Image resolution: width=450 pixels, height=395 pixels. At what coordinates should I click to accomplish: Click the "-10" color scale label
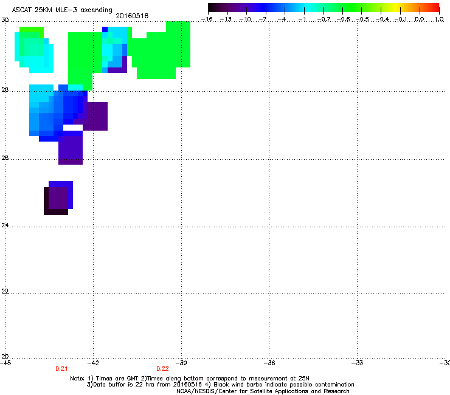click(245, 19)
